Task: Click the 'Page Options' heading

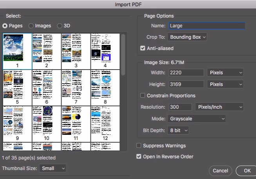Action: point(159,16)
